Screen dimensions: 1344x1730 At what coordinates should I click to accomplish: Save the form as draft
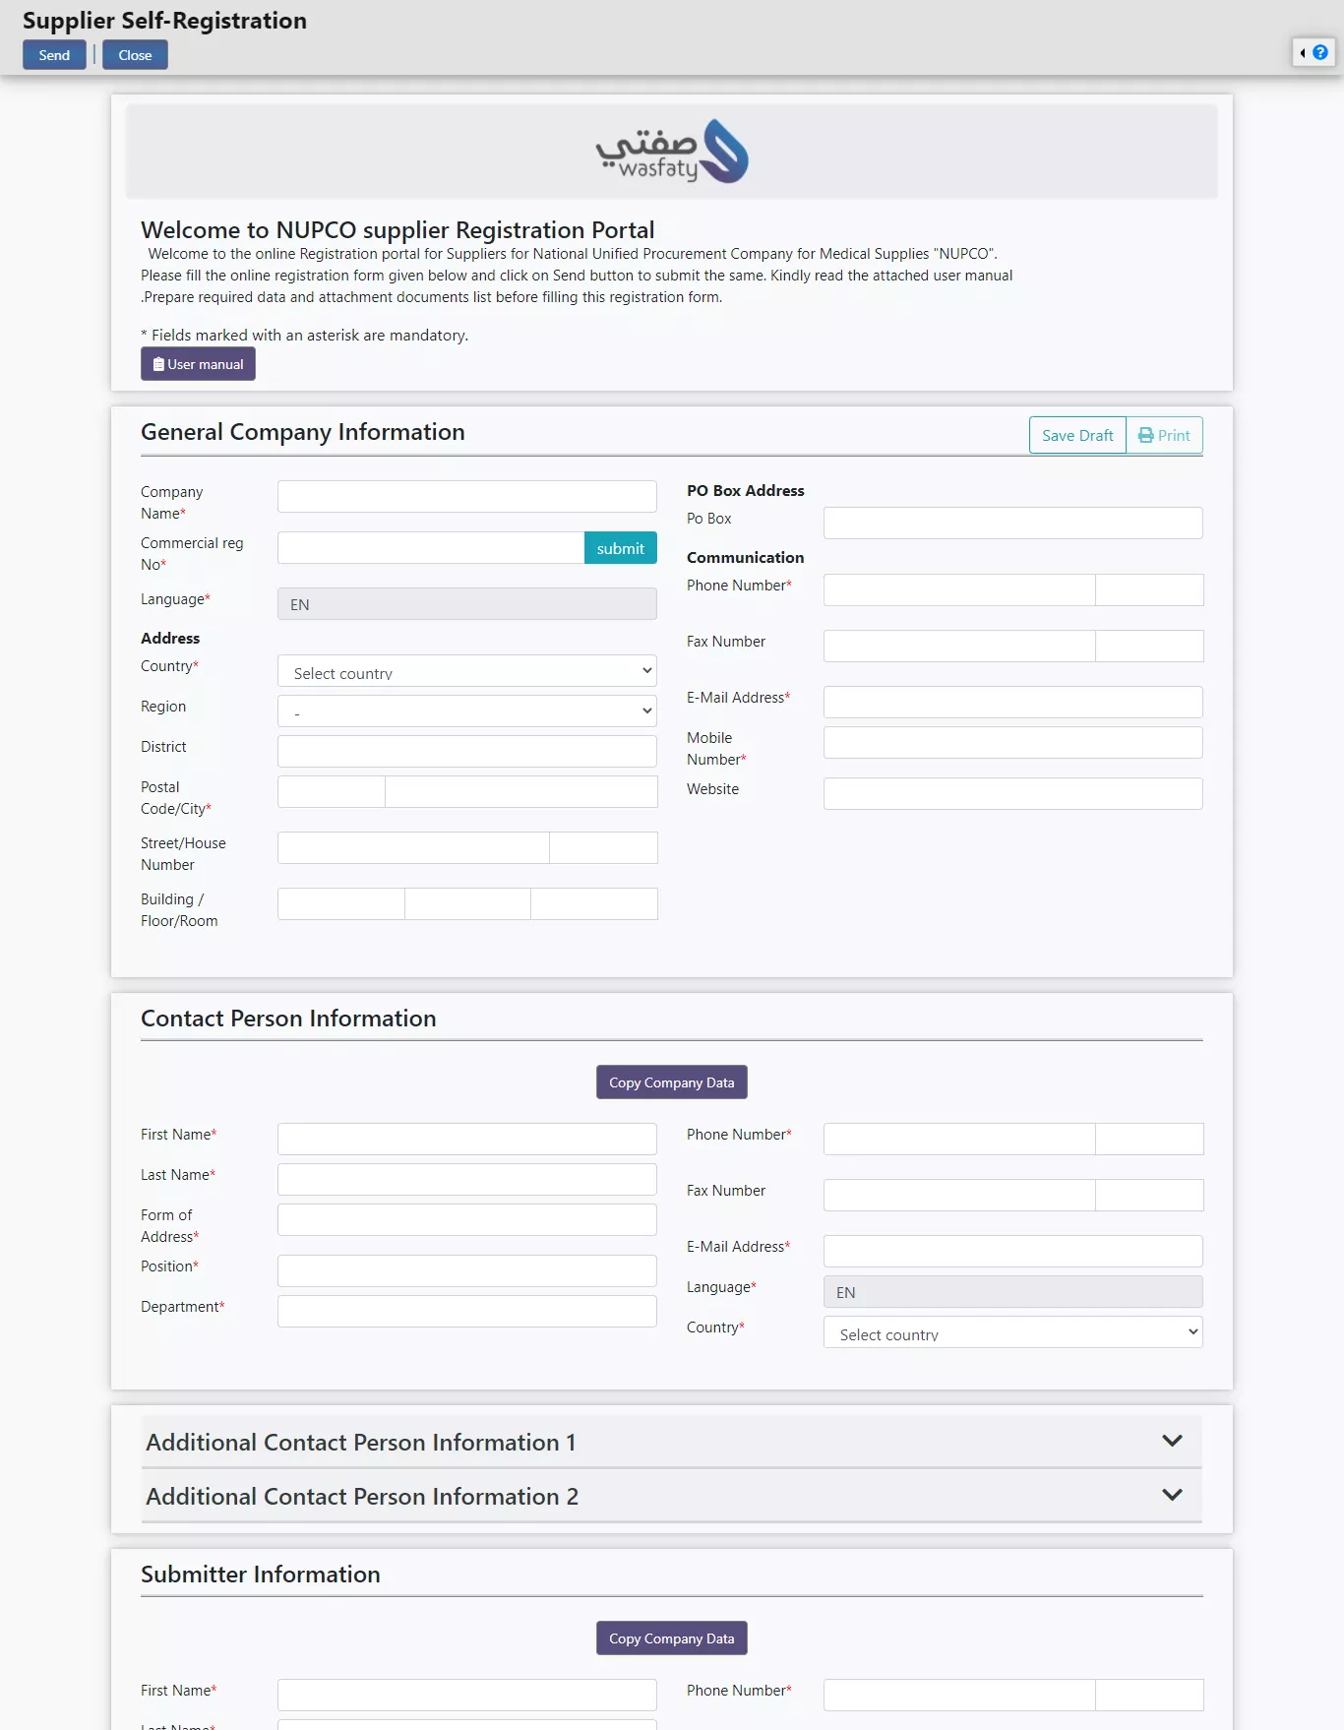pos(1077,435)
